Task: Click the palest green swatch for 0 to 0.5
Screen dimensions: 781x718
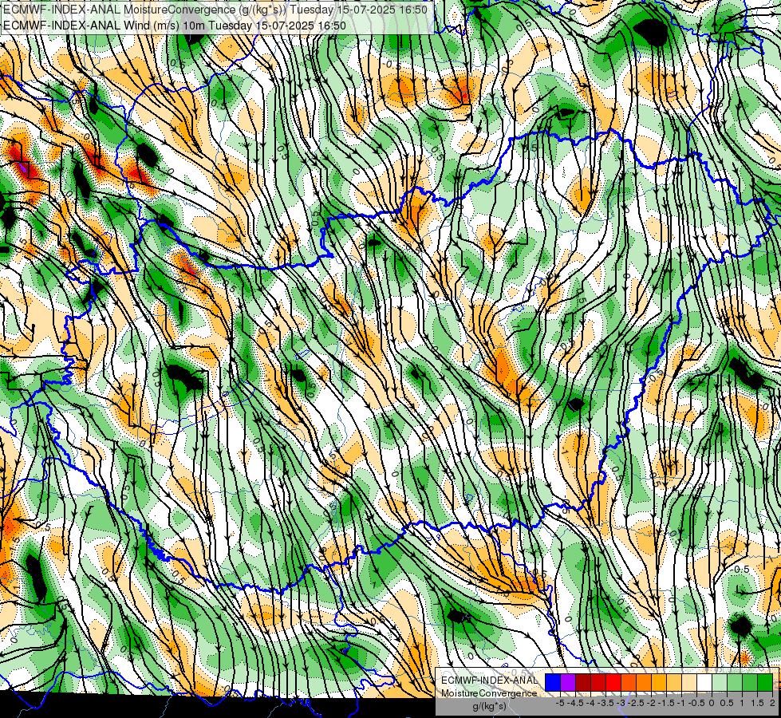Action: click(x=720, y=682)
